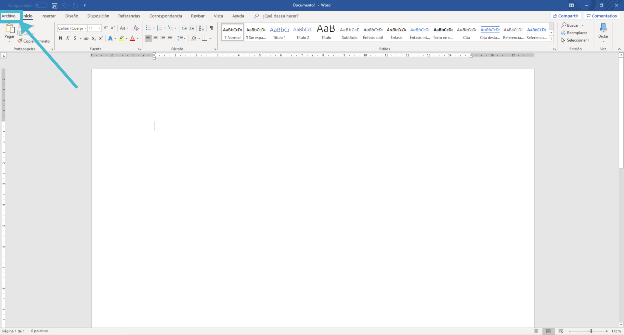Click the zoom slider in status bar
The image size is (624, 335).
pos(591,331)
